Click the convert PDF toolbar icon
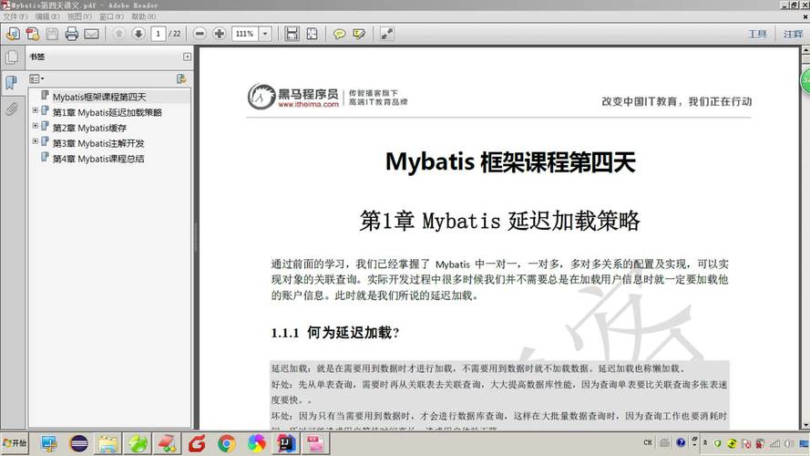 click(x=33, y=34)
